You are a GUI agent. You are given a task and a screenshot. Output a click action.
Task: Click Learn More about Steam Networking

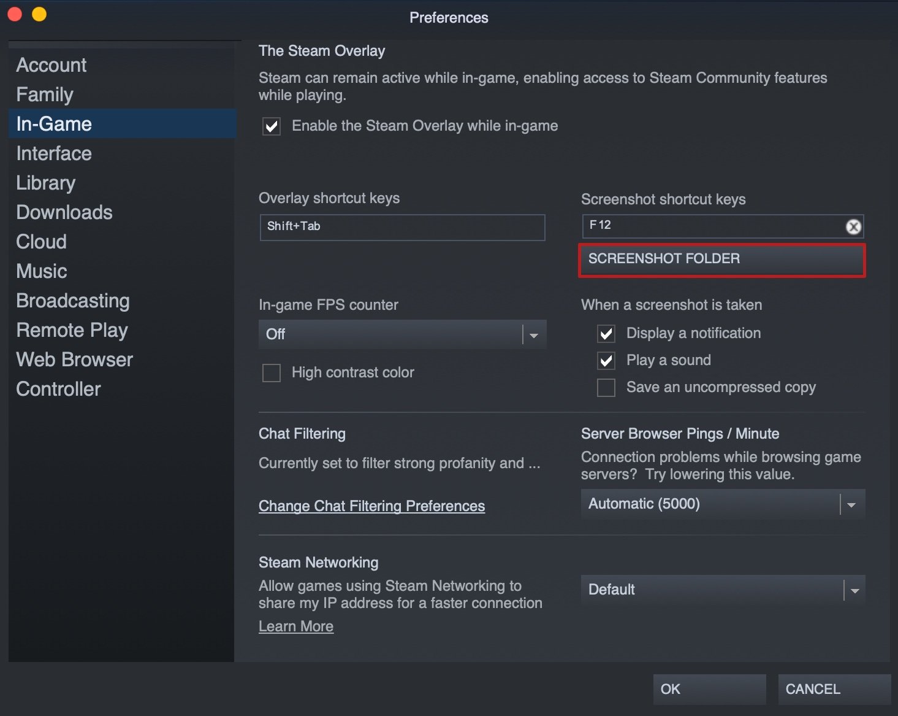coord(296,626)
